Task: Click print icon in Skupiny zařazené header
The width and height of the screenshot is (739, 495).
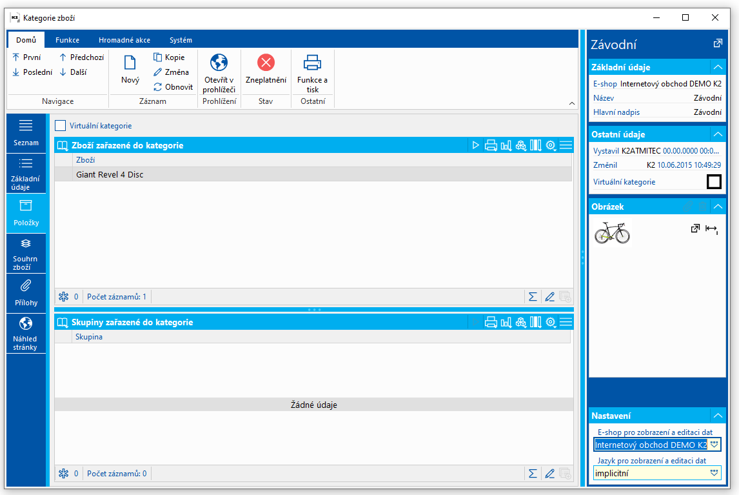Action: pos(491,322)
